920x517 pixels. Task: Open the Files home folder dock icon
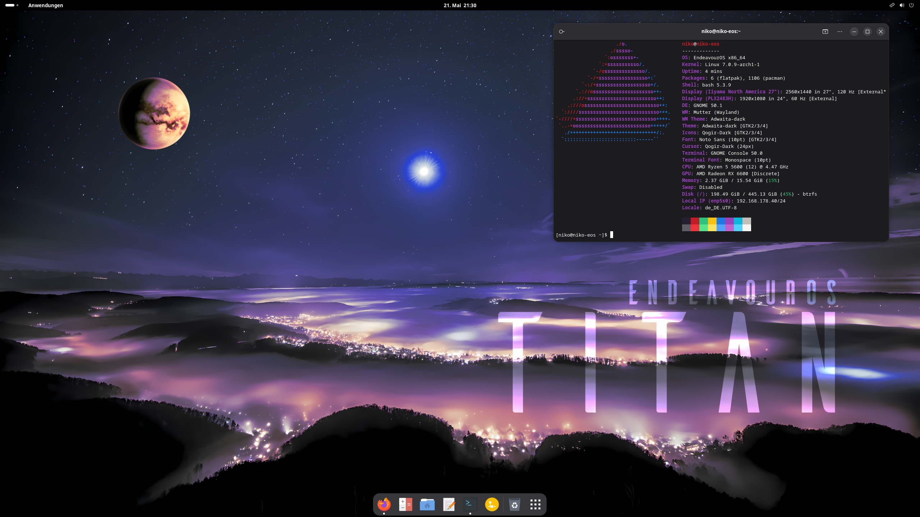click(427, 504)
